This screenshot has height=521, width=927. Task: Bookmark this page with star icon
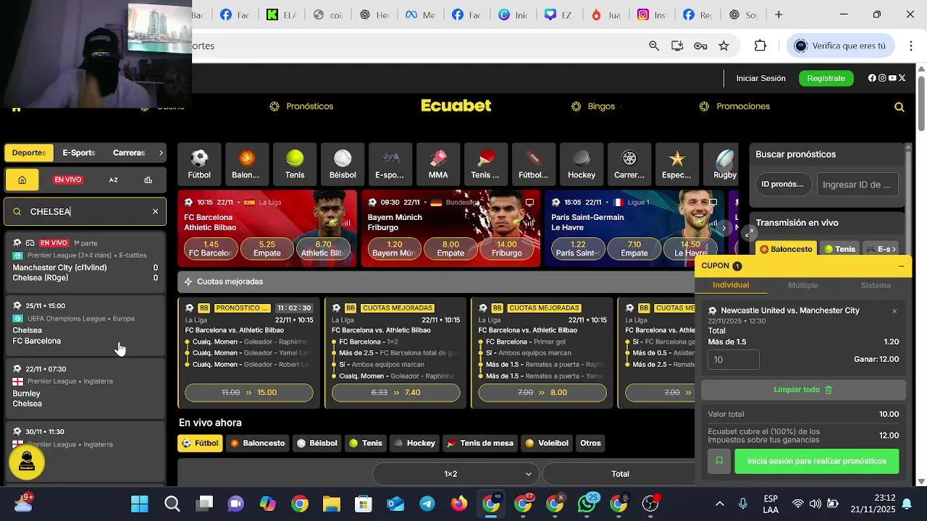click(723, 46)
